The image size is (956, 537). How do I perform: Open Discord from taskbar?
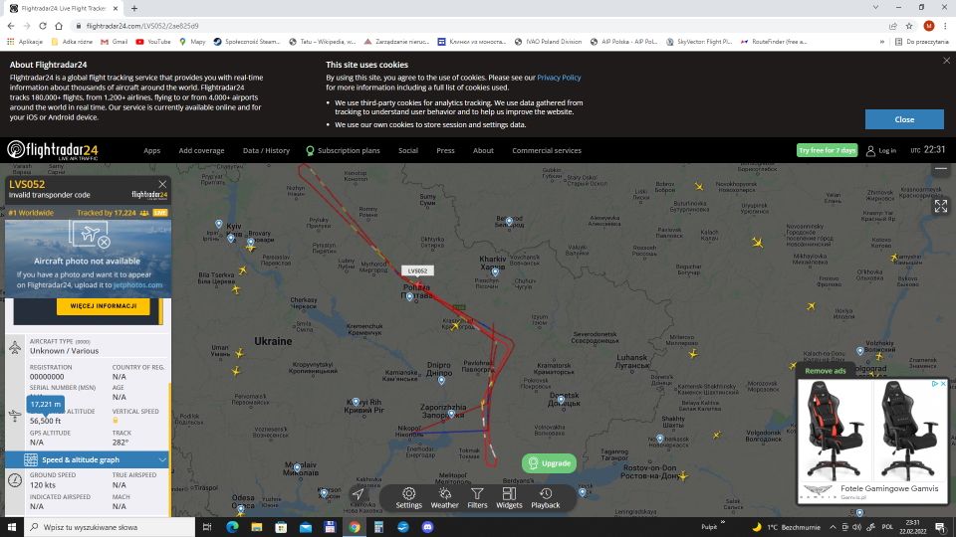[427, 527]
